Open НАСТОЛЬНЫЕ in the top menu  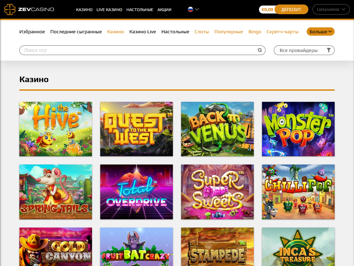(140, 10)
